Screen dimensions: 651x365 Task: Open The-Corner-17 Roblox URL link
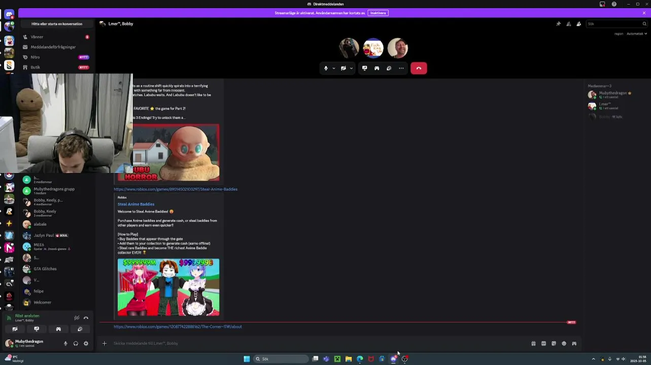point(178,326)
